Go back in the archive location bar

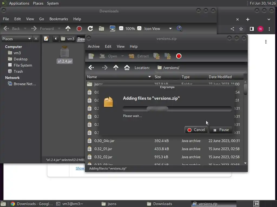coord(91,68)
